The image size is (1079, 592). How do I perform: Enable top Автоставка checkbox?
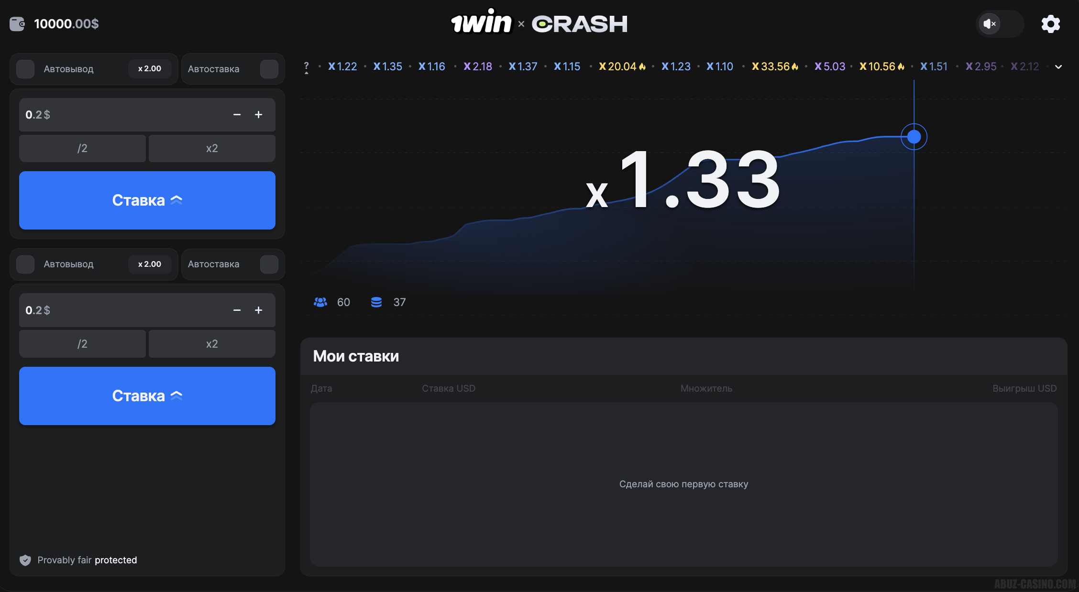[x=269, y=69]
